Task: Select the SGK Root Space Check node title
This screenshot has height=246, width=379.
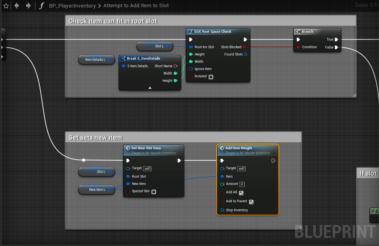Action: (x=212, y=31)
